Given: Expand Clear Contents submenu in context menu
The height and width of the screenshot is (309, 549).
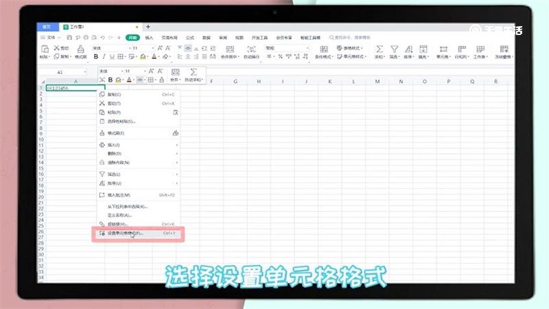Looking at the screenshot, I should [x=139, y=163].
